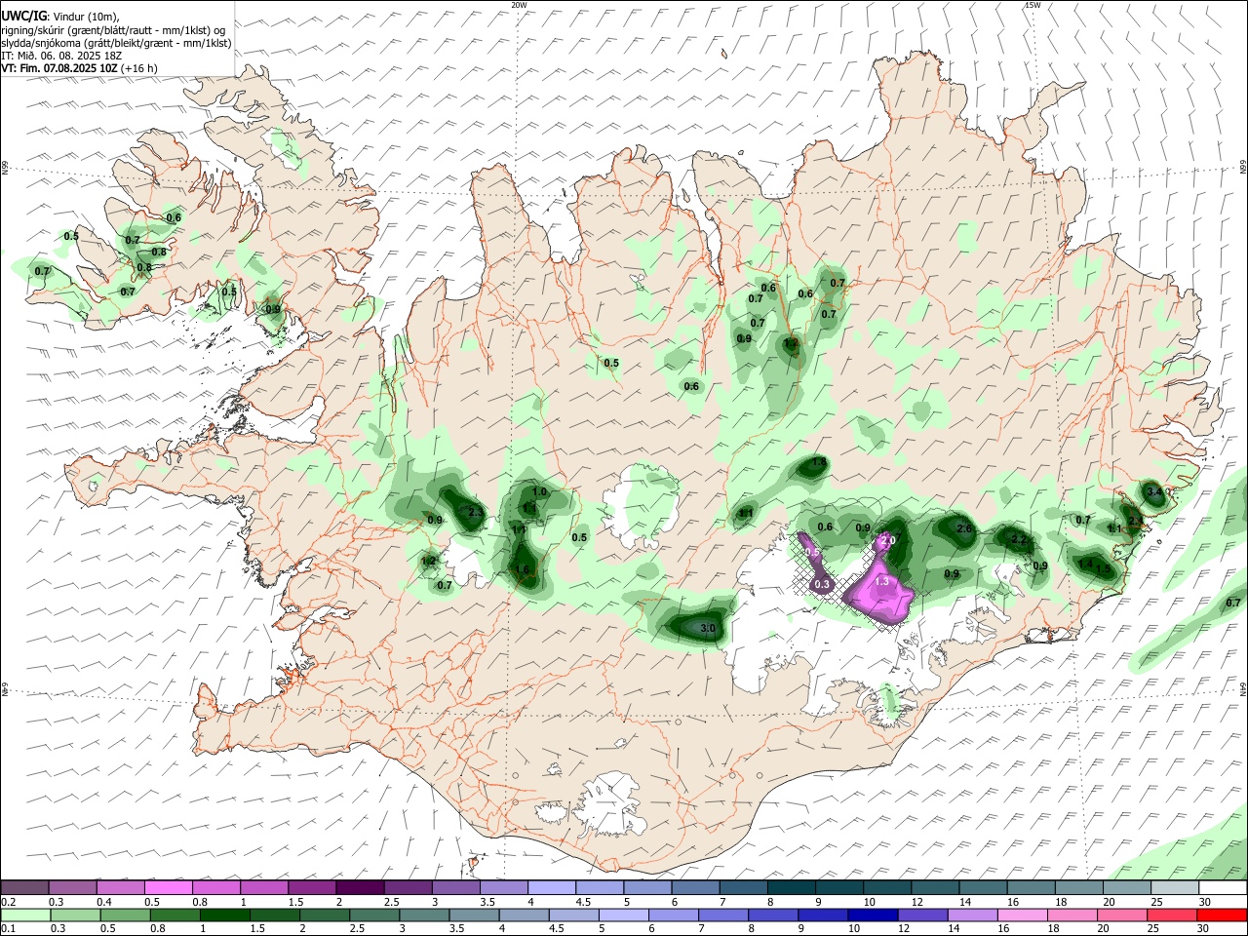Click the UWC/IG title text

[24, 17]
